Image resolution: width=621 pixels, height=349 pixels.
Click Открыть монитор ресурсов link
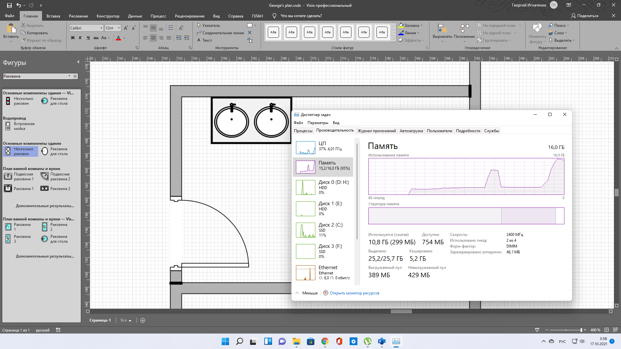pos(354,293)
